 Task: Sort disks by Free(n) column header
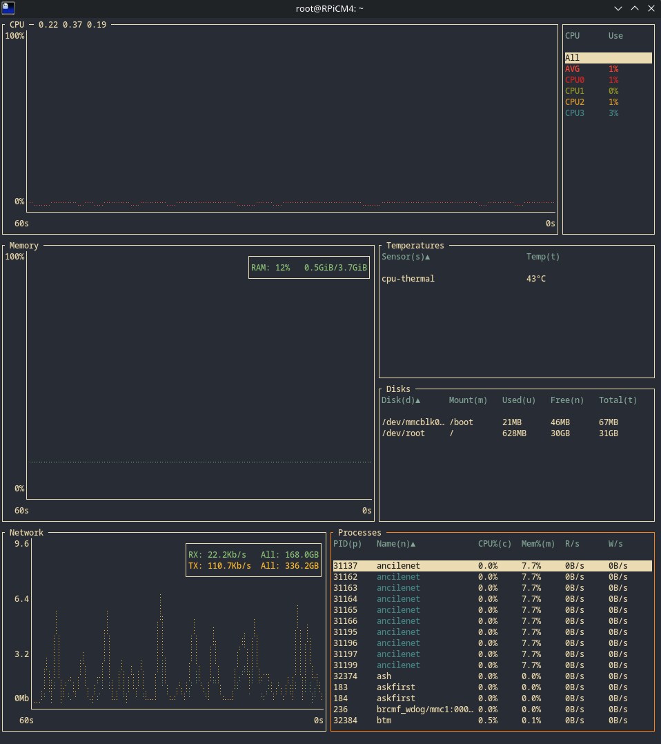pos(567,400)
